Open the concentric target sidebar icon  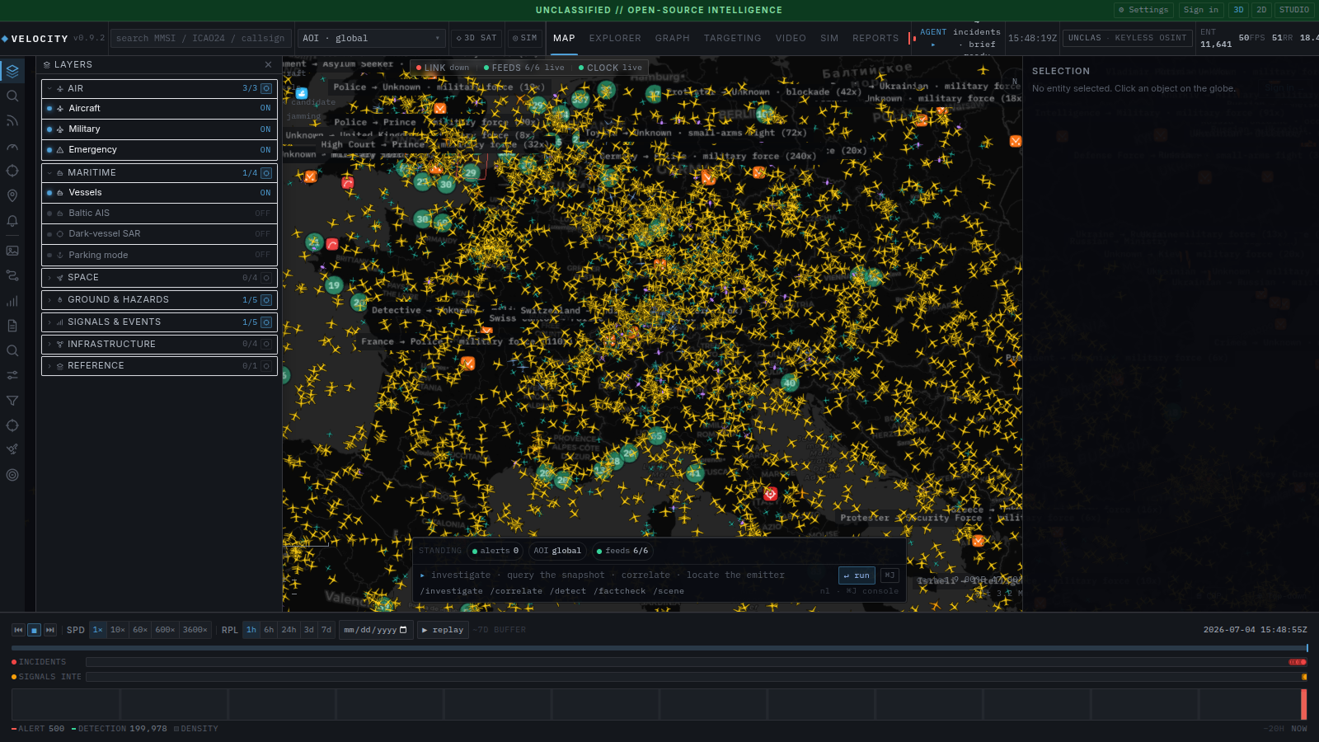tap(12, 475)
